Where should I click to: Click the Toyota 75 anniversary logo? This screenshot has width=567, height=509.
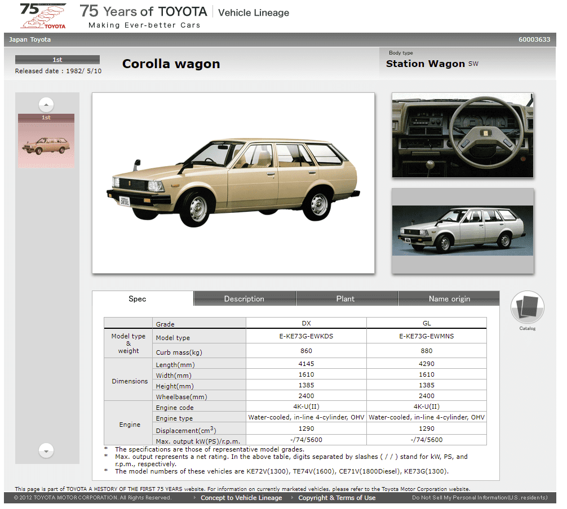coord(43,16)
